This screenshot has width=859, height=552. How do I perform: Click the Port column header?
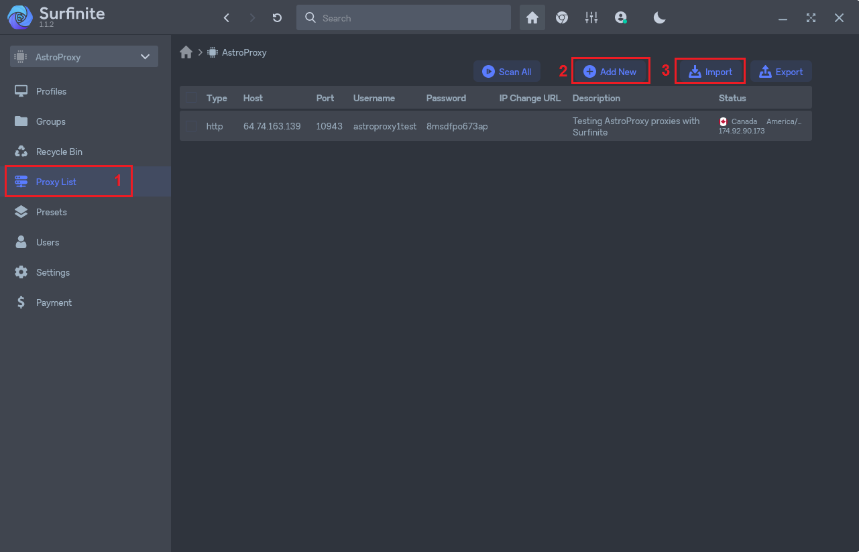click(x=325, y=98)
